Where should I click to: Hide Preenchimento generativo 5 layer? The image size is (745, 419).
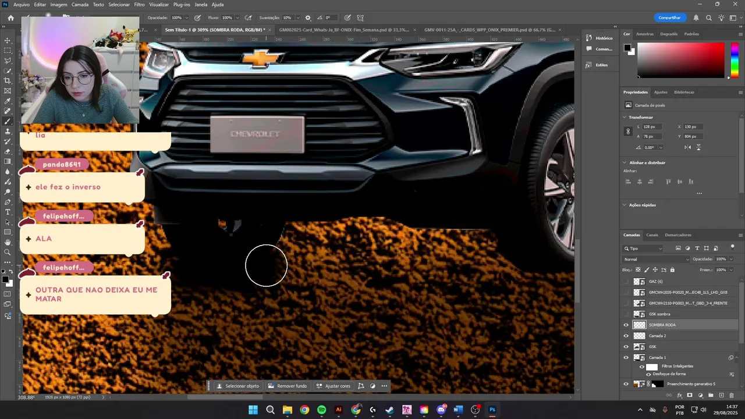[x=626, y=384]
